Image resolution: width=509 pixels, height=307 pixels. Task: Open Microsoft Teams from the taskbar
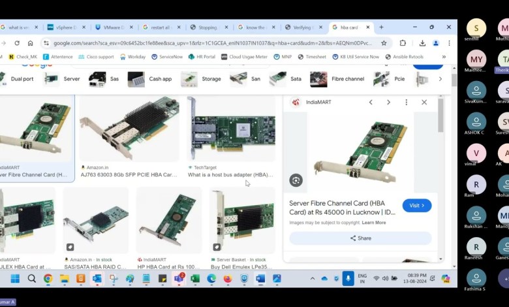(179, 278)
